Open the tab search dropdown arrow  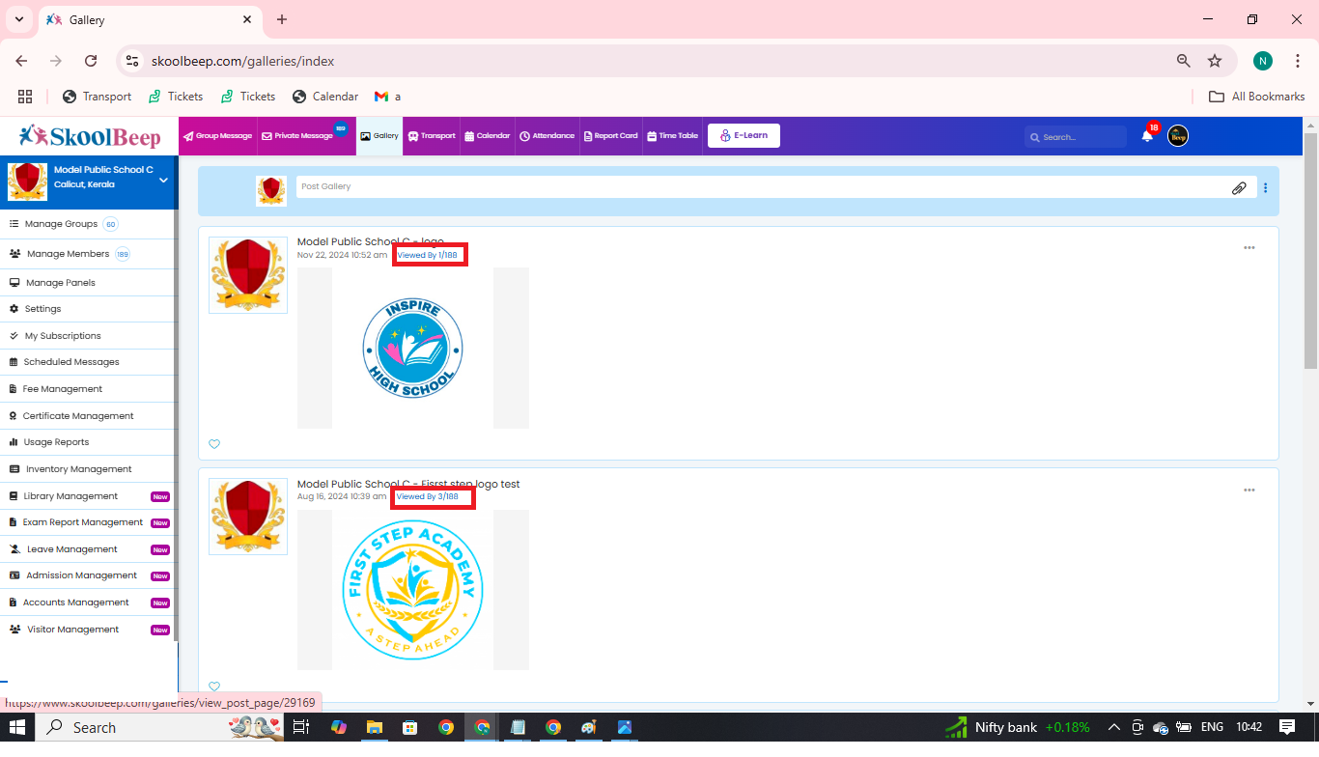tap(19, 19)
